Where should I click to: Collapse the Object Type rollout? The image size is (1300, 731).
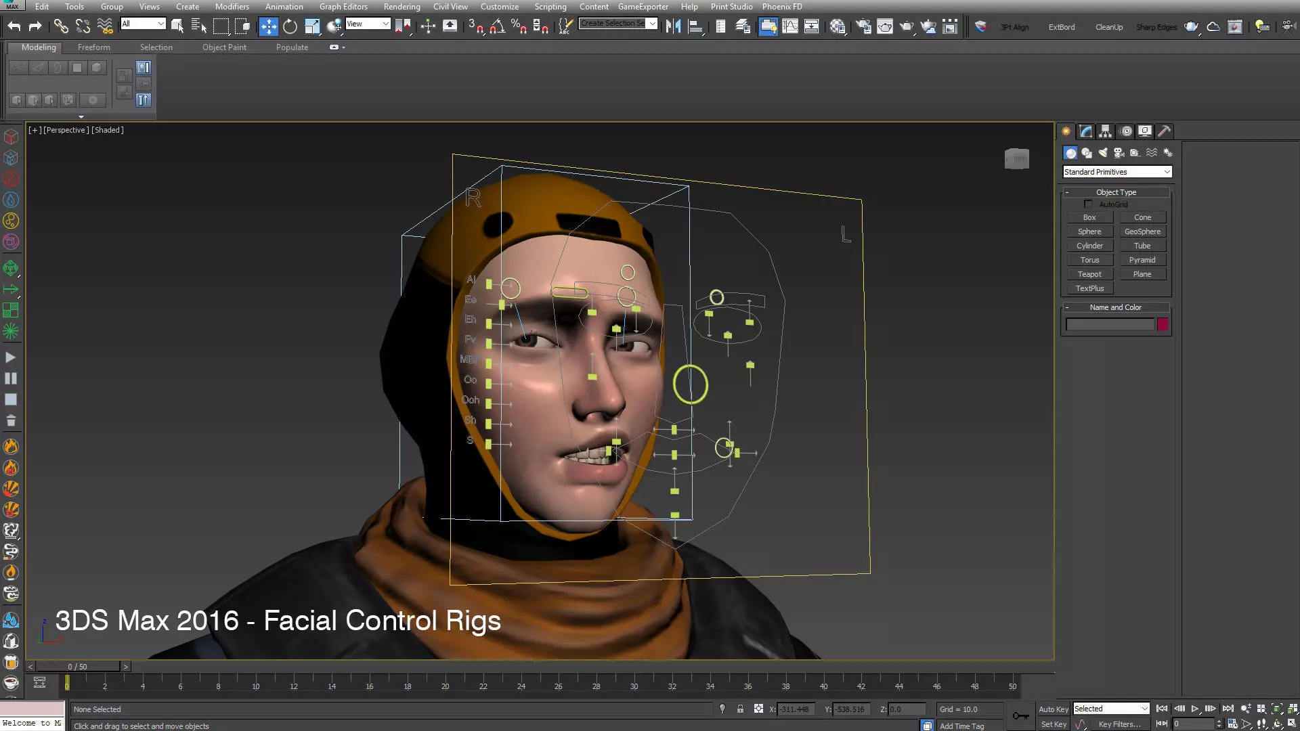tap(1116, 192)
